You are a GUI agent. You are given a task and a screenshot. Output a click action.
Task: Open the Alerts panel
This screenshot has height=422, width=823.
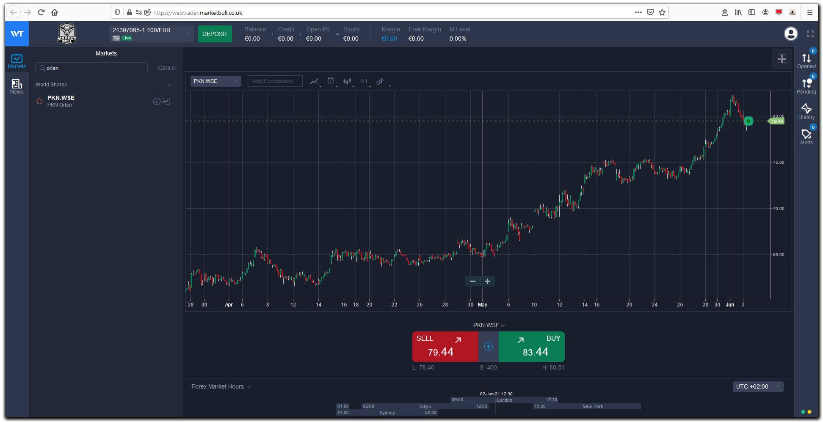coord(806,136)
